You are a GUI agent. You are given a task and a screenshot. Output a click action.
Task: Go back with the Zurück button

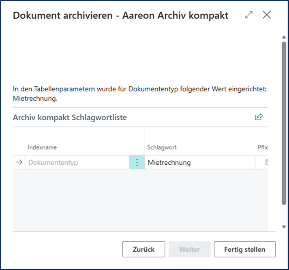(x=143, y=249)
